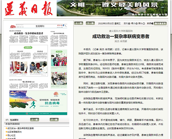Click the 放大 zoom-in plus icon

(x=129, y=23)
